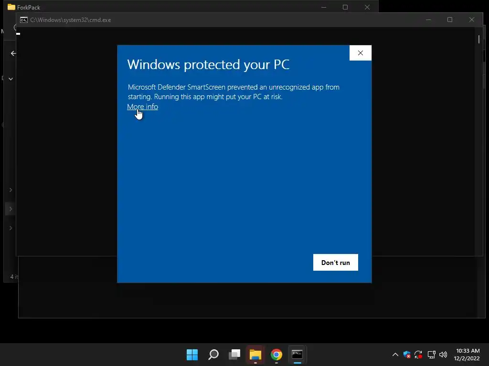Go back in ForkPack Explorer window

(x=13, y=53)
